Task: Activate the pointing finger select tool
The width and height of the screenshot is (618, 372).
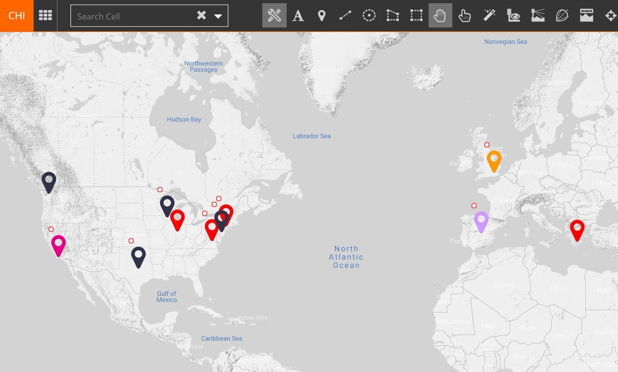Action: click(x=465, y=15)
